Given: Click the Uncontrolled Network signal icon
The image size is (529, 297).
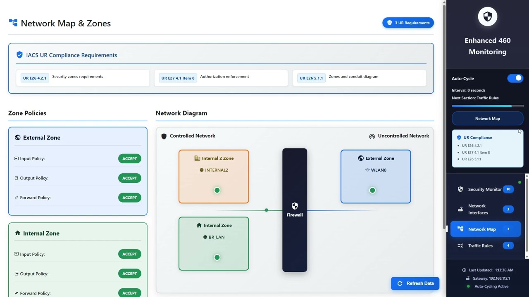Looking at the screenshot, I should 372,136.
